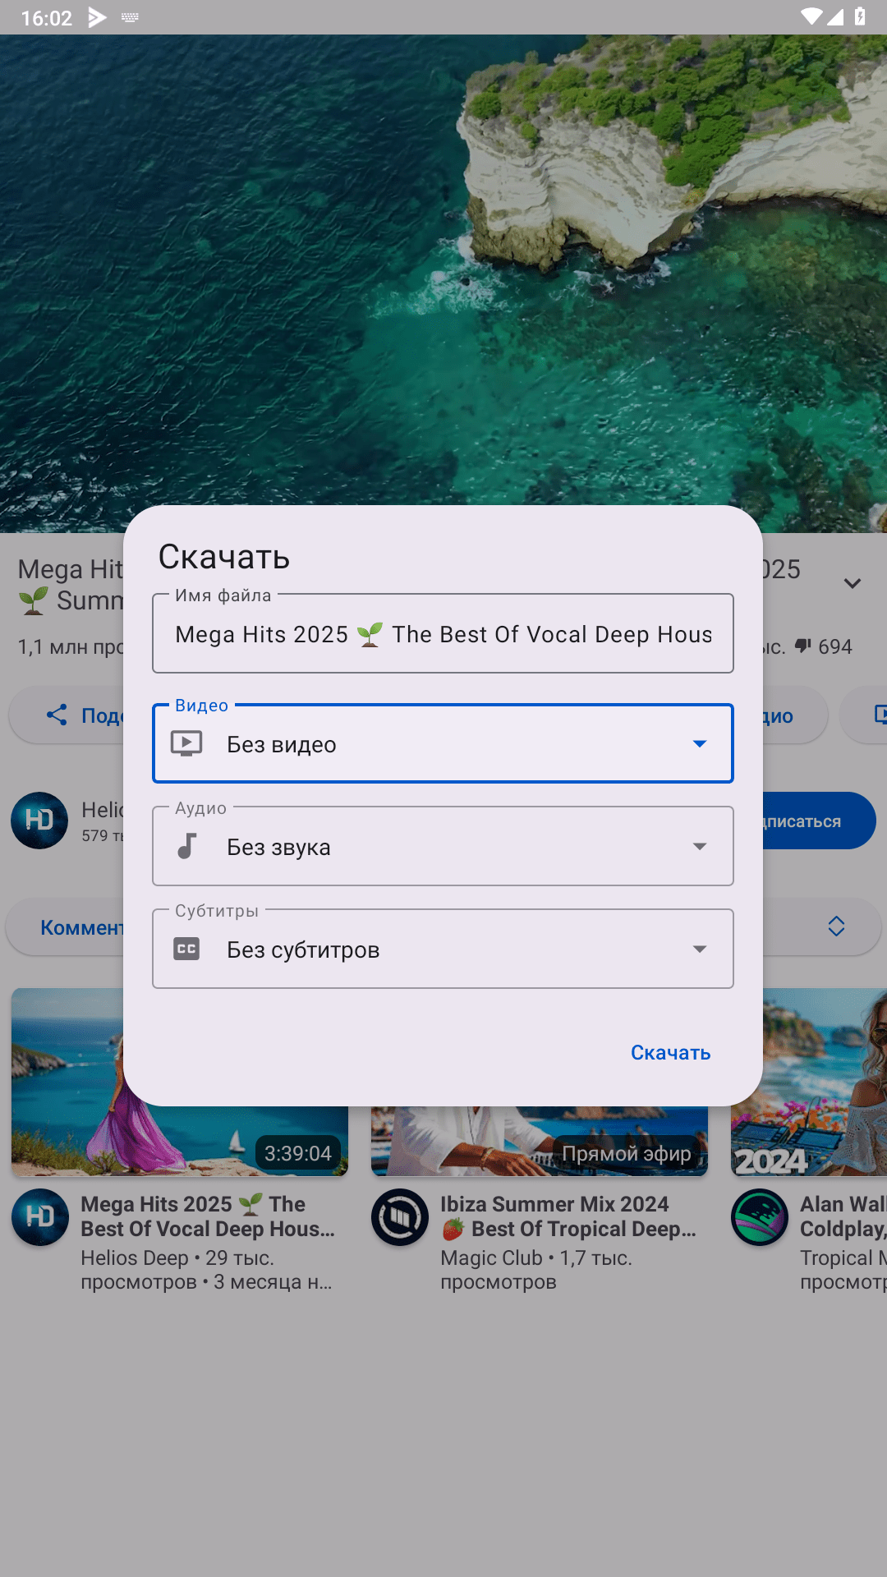
Task: Open the Комментарии section label
Action: pyautogui.click(x=82, y=927)
